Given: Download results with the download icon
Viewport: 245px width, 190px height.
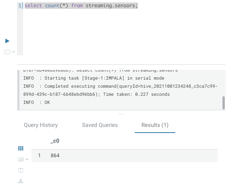Looking at the screenshot, I should 21,181.
